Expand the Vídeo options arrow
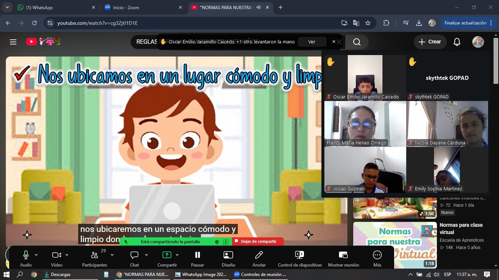 pos(66,255)
